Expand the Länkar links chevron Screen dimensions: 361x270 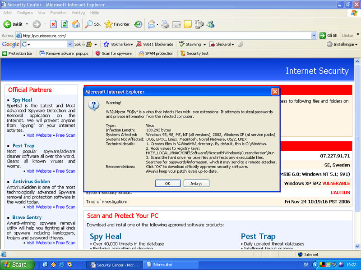coord(358,34)
